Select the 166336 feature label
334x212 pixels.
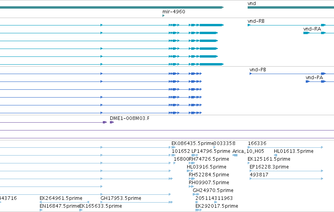click(x=257, y=143)
